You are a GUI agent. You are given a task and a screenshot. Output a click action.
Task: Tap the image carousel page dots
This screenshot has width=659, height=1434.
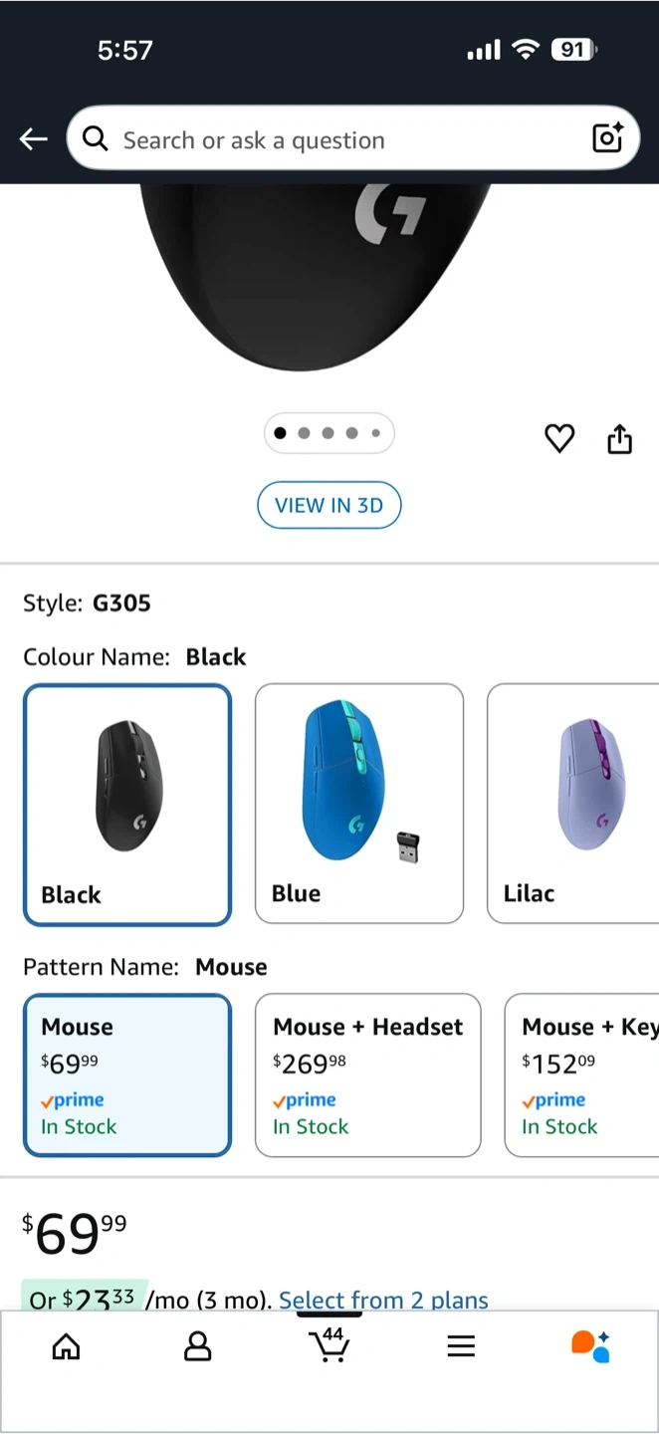[x=329, y=433]
